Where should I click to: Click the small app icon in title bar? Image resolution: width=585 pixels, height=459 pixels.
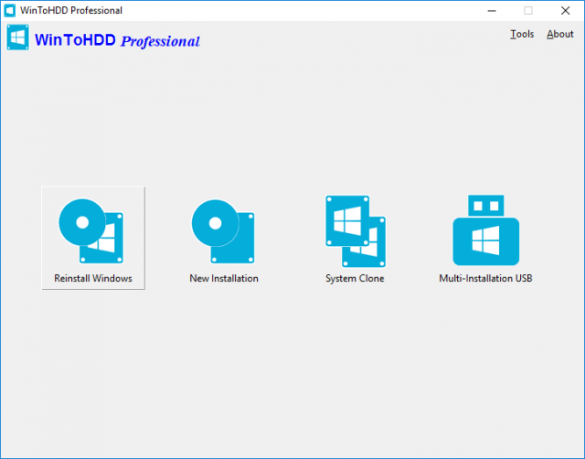pyautogui.click(x=9, y=10)
